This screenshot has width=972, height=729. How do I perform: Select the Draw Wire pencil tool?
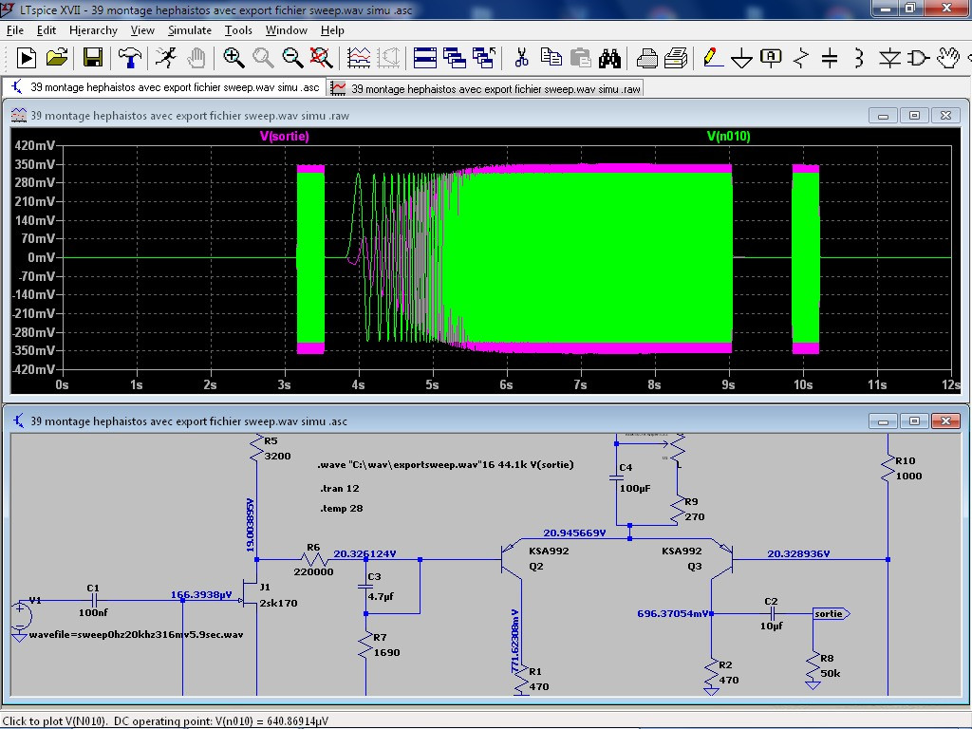point(711,58)
